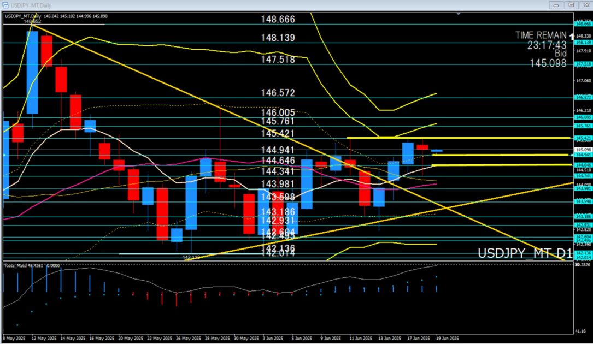Click the 146.572 price tag on right axis

pyautogui.click(x=584, y=97)
